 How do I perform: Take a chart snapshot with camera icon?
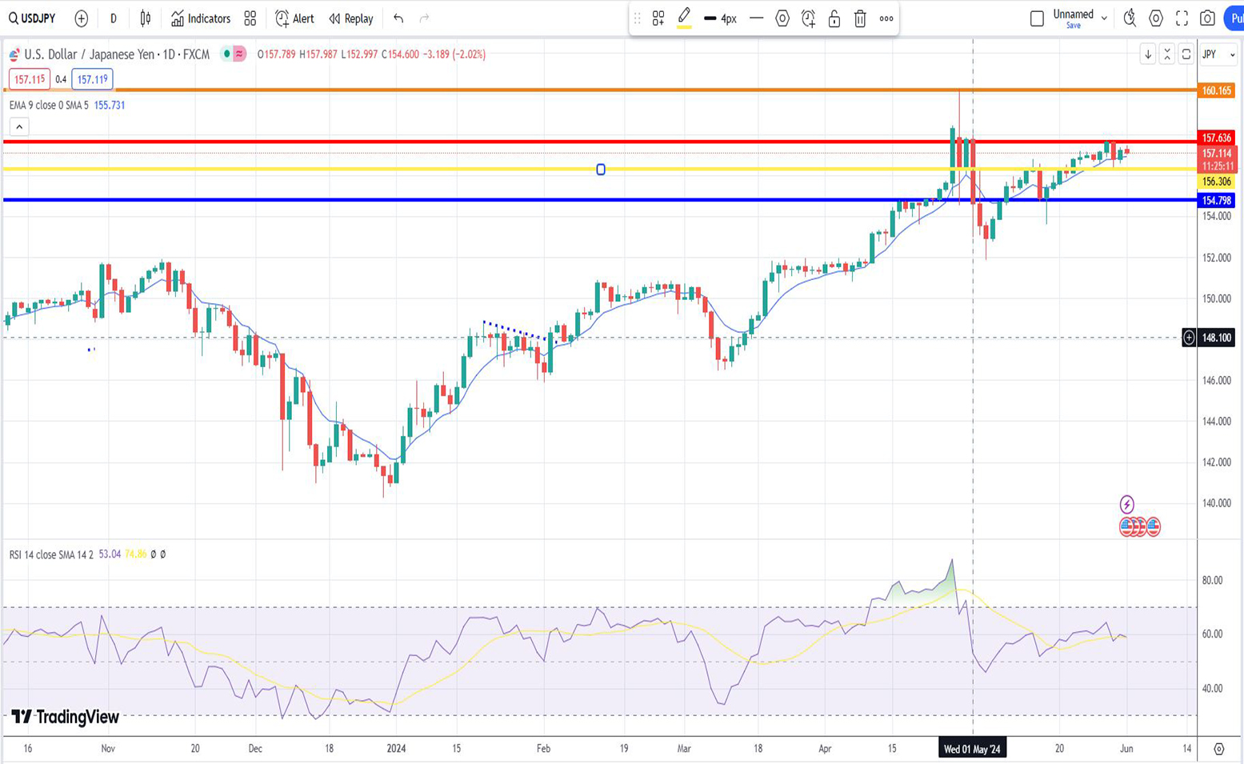click(x=1207, y=18)
